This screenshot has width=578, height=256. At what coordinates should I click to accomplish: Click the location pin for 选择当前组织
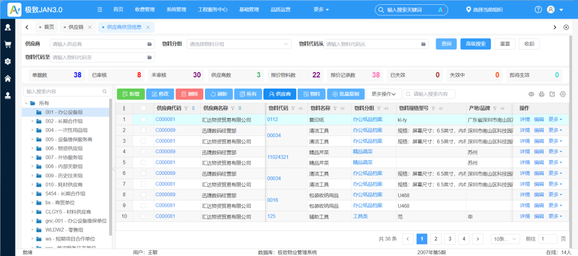coord(468,10)
